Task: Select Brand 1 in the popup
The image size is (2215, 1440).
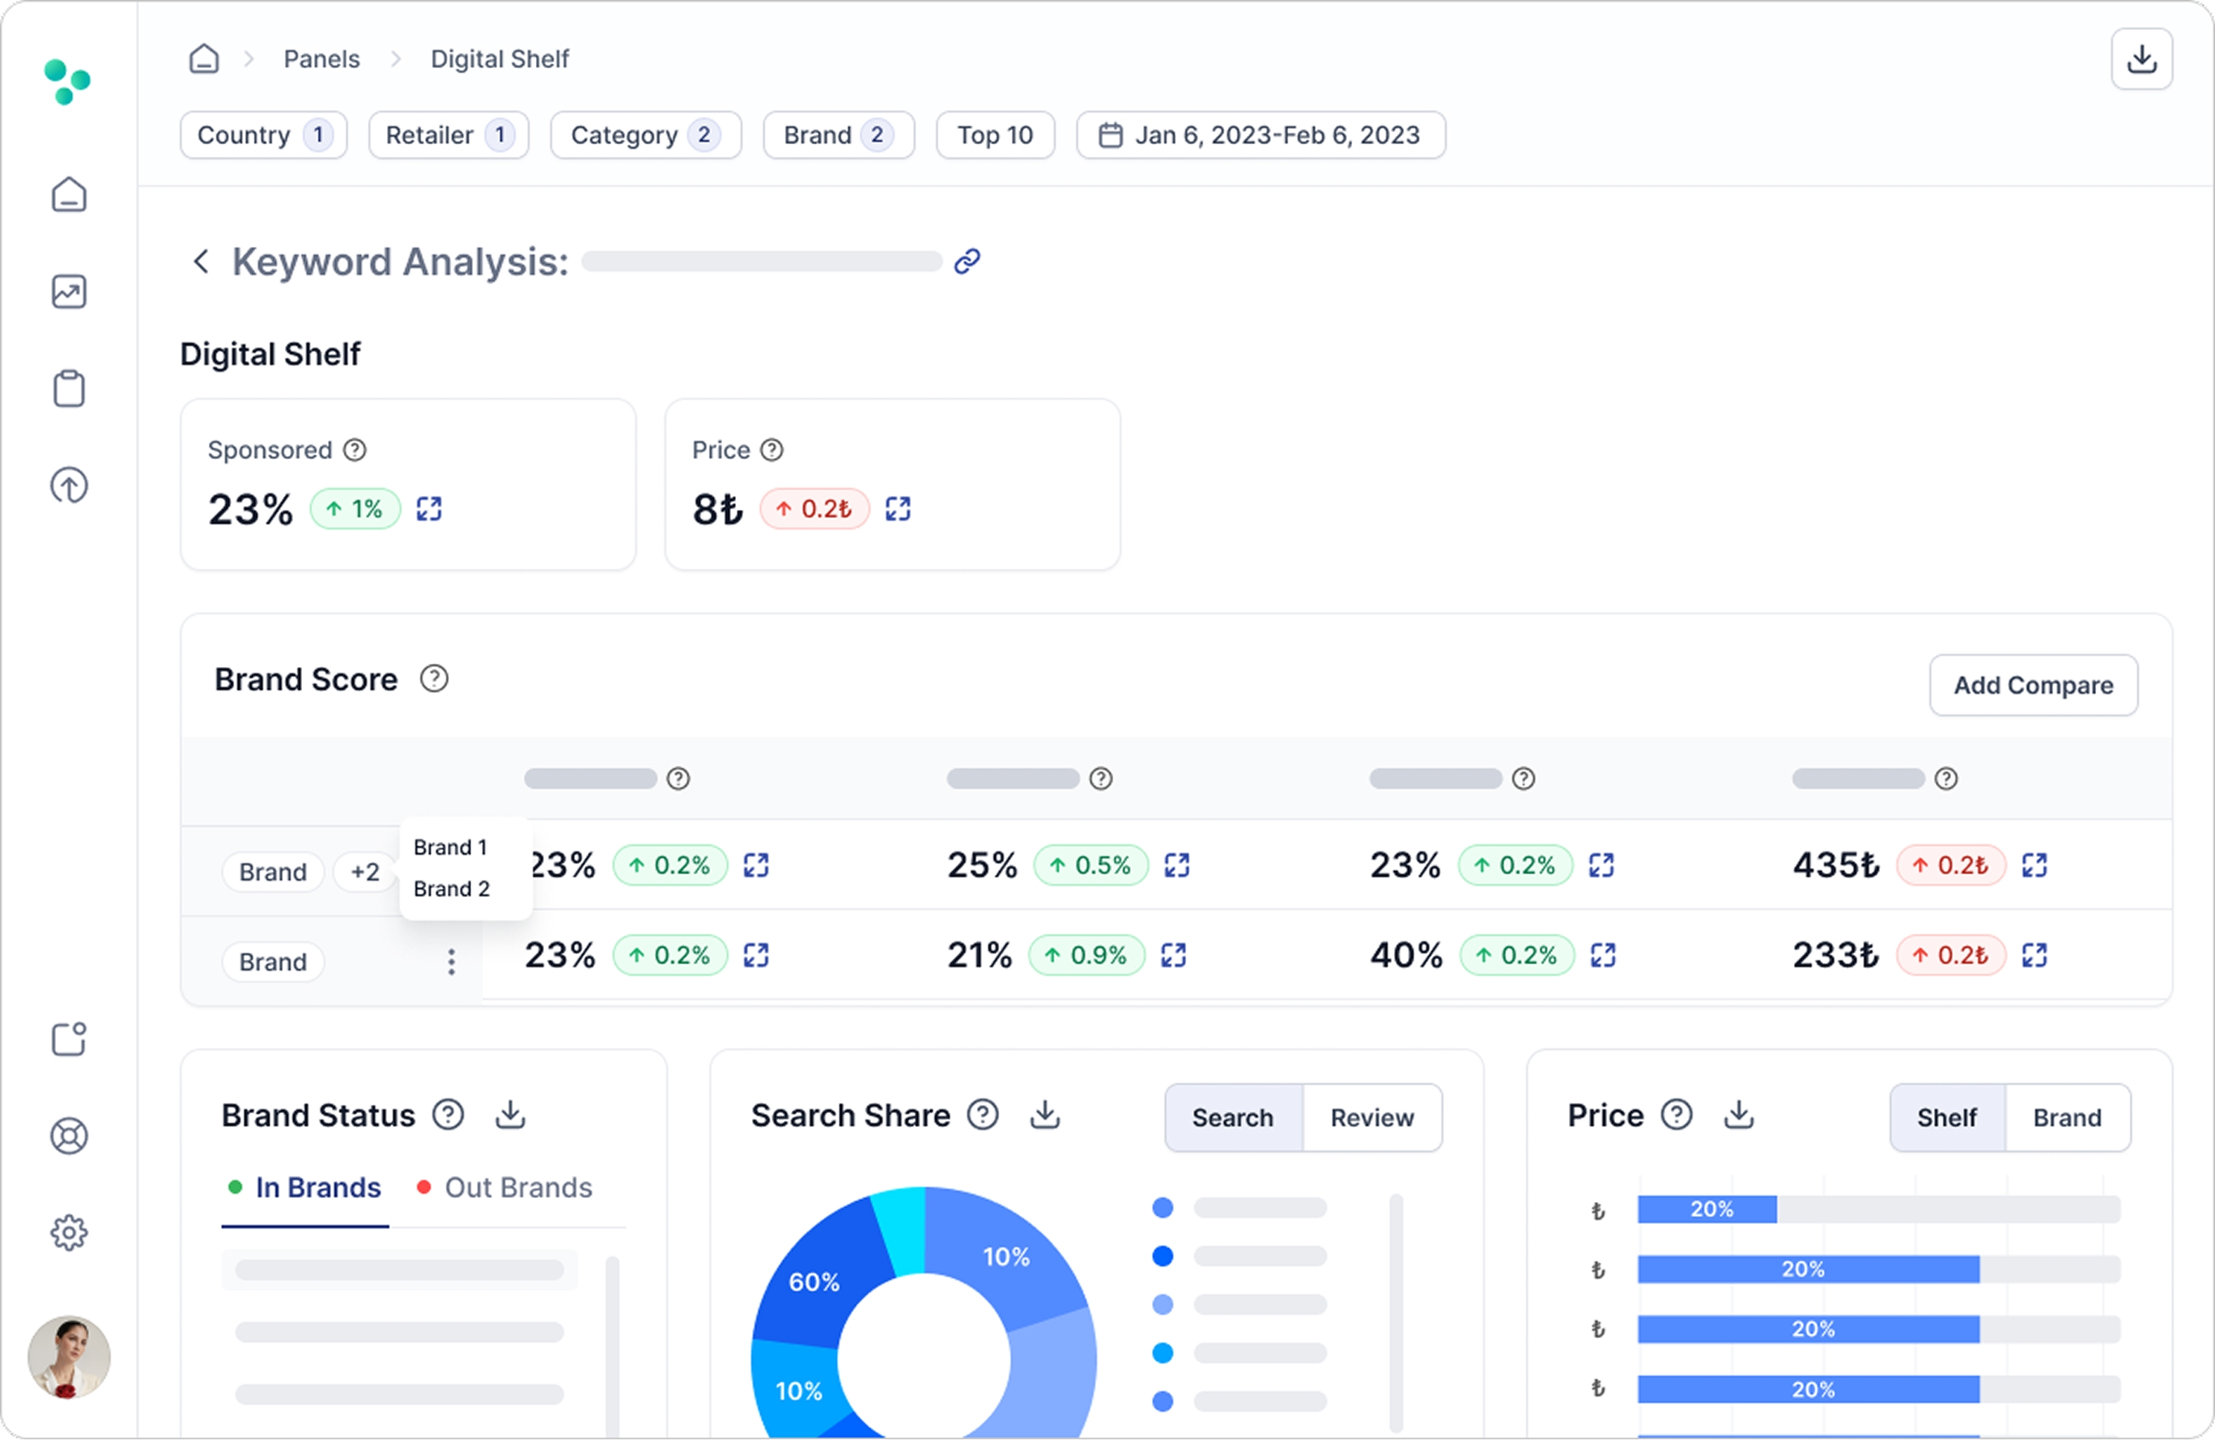Action: [x=450, y=847]
